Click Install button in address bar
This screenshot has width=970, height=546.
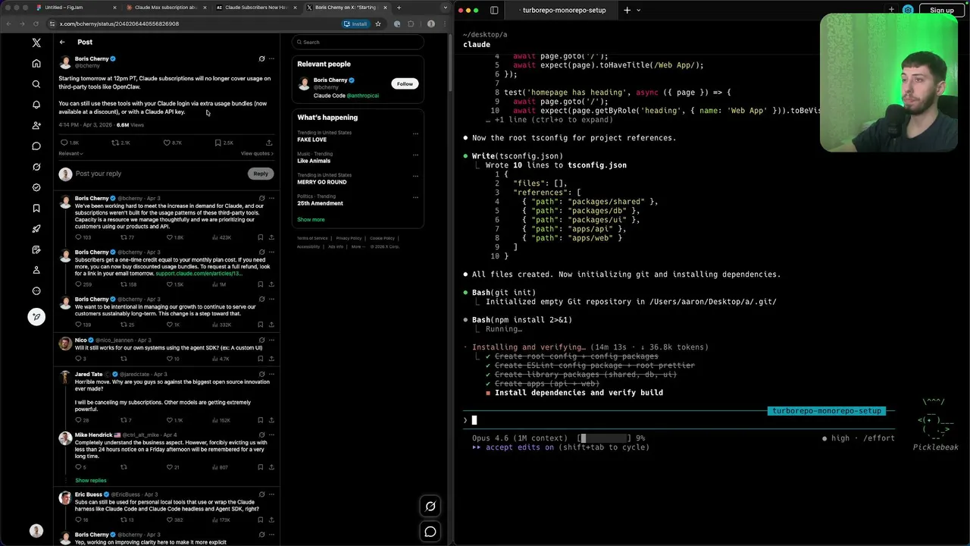click(x=355, y=24)
